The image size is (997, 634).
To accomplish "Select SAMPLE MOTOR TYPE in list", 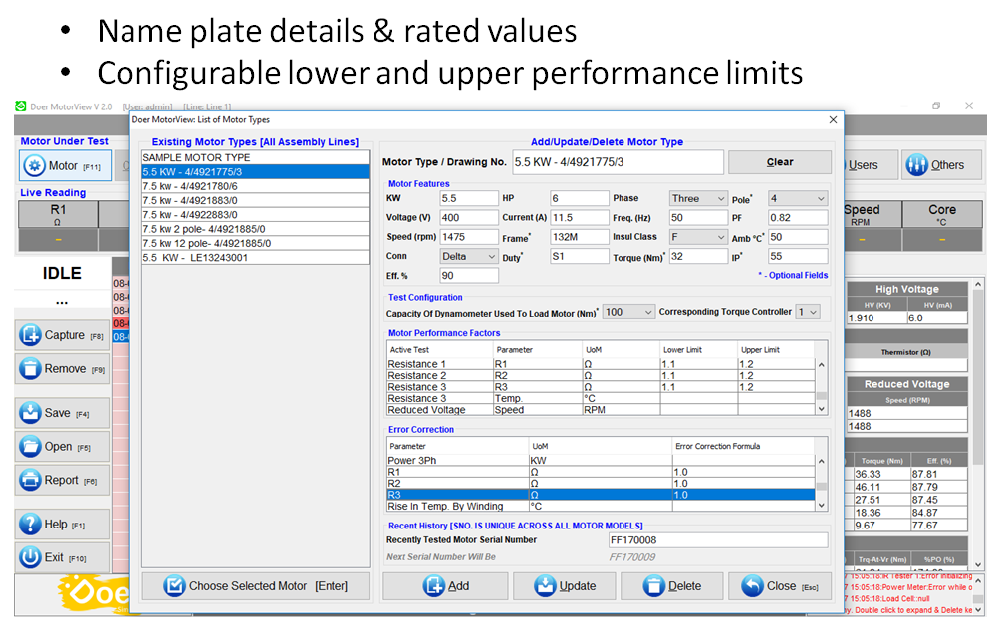I will (x=197, y=157).
